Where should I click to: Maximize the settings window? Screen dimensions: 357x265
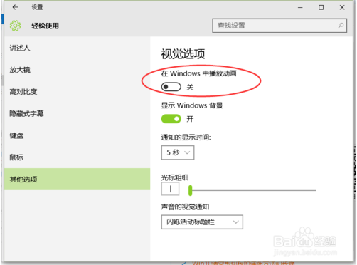pos(321,7)
